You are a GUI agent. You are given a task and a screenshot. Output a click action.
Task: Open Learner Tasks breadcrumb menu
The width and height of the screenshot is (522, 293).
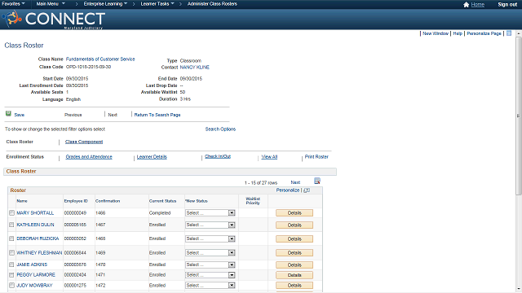tap(157, 4)
